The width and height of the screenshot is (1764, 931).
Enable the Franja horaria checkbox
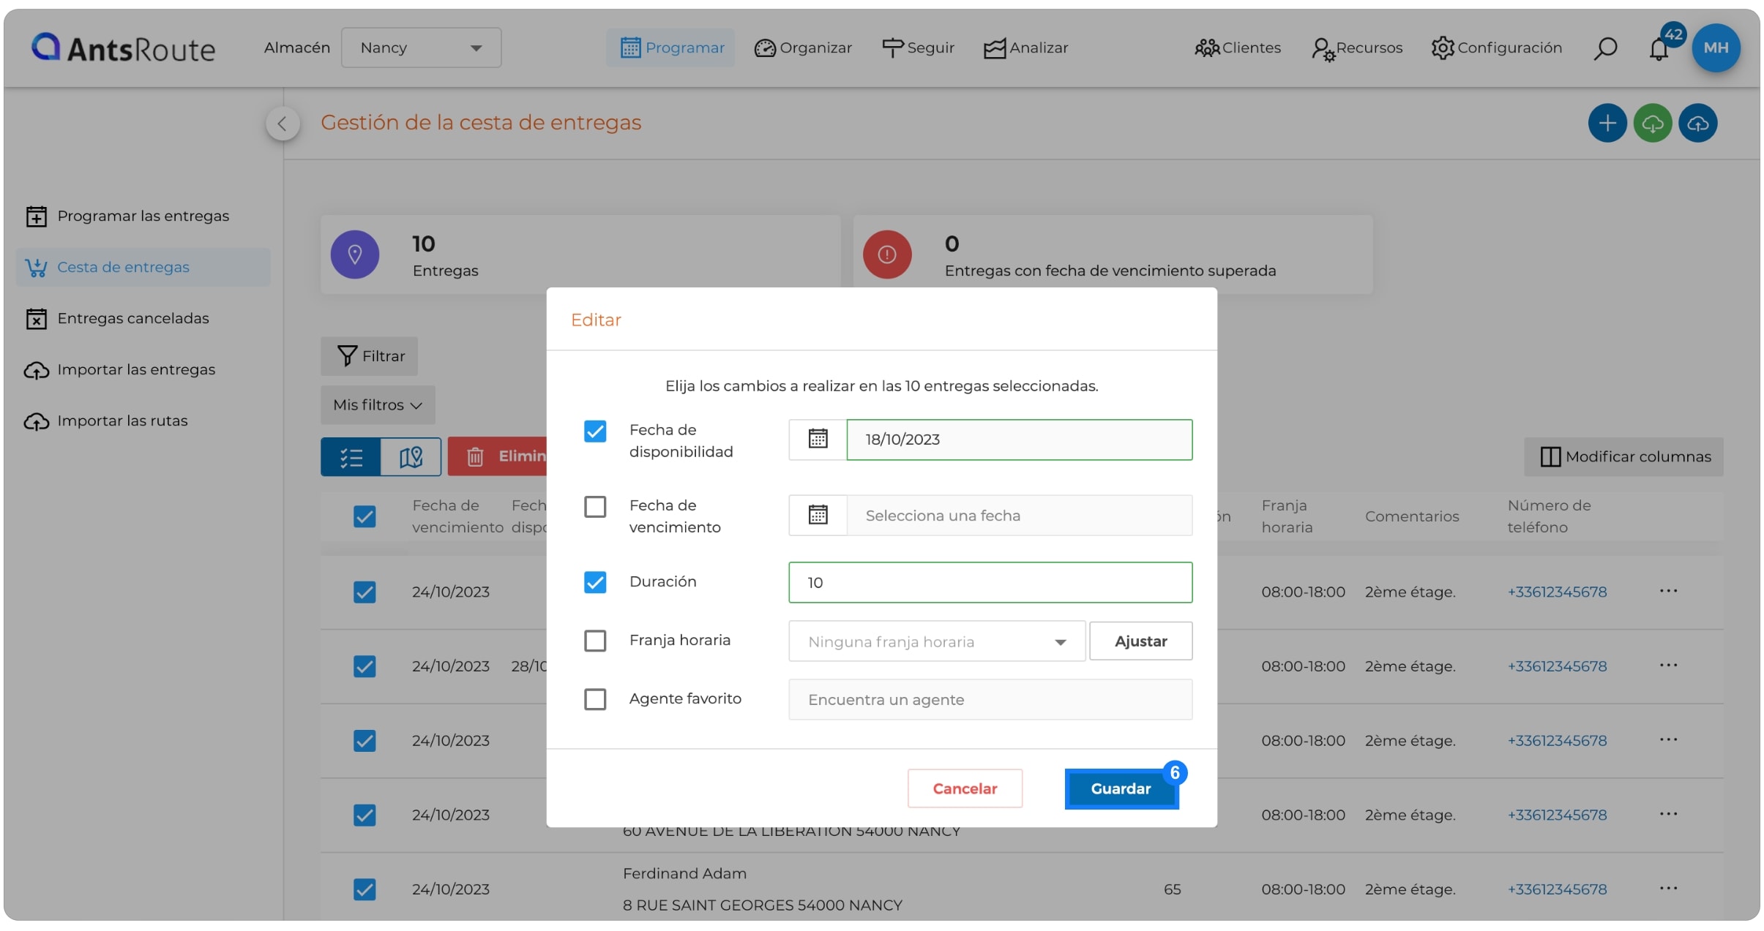click(x=595, y=641)
